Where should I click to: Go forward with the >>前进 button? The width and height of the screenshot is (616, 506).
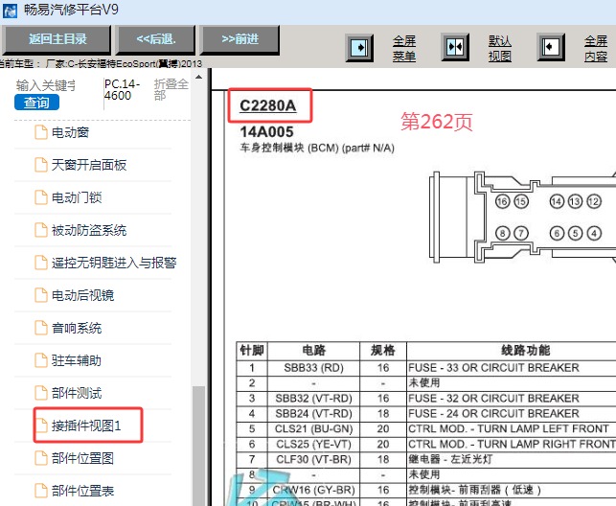pyautogui.click(x=240, y=39)
